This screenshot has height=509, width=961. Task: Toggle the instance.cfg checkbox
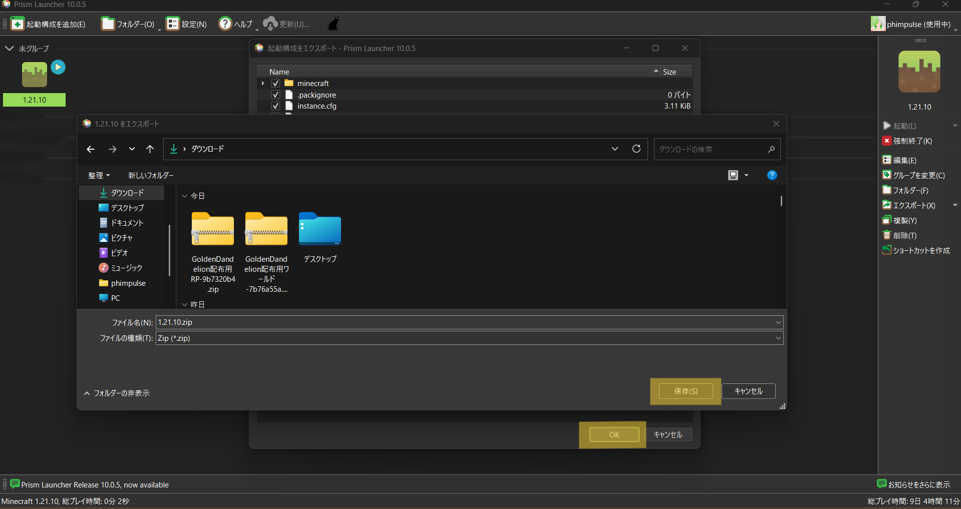[x=275, y=106]
